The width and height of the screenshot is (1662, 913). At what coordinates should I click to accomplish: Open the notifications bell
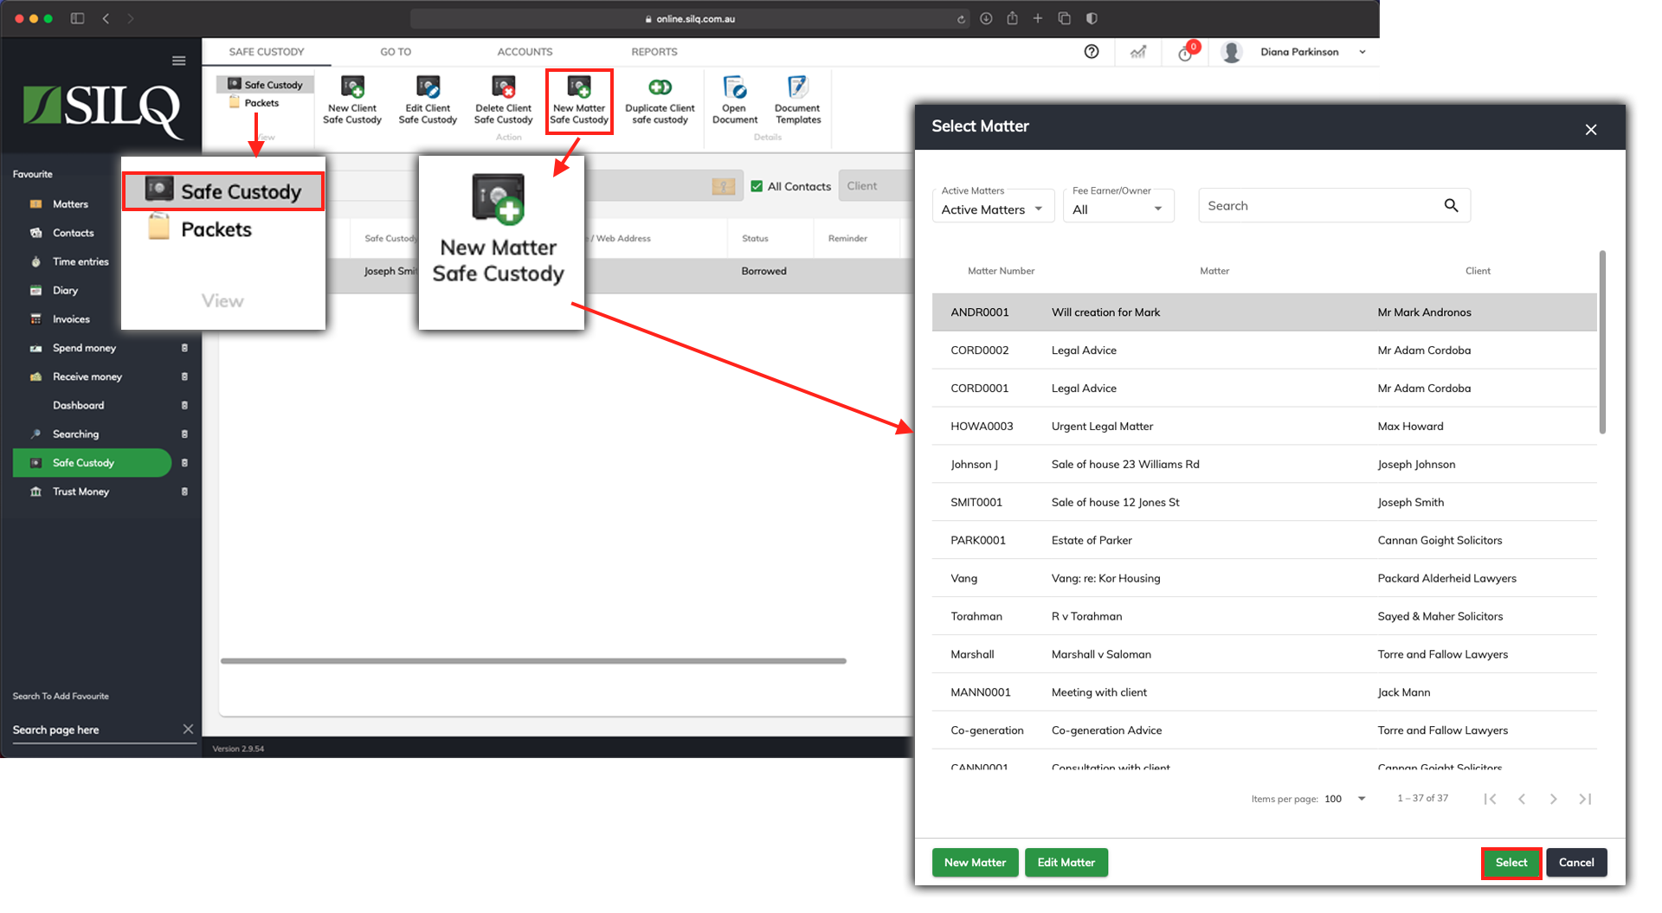(1185, 52)
